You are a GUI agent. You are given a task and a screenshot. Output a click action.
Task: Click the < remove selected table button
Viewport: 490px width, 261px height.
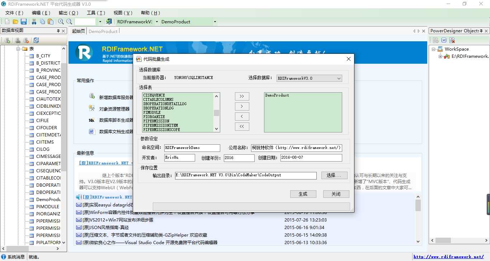[x=242, y=116]
